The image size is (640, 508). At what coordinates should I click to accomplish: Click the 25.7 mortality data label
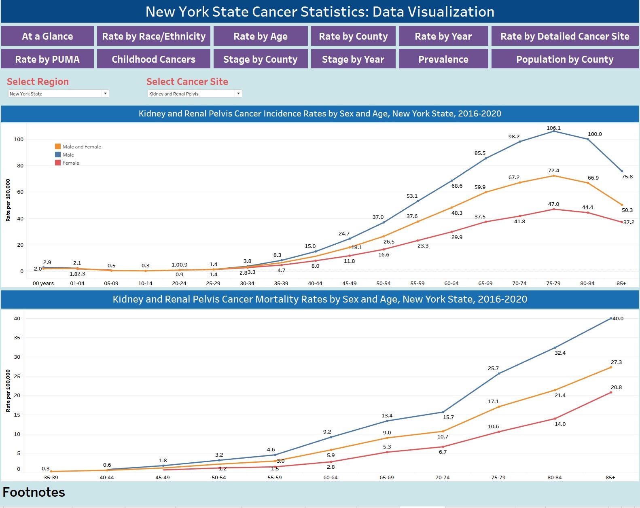tap(493, 368)
